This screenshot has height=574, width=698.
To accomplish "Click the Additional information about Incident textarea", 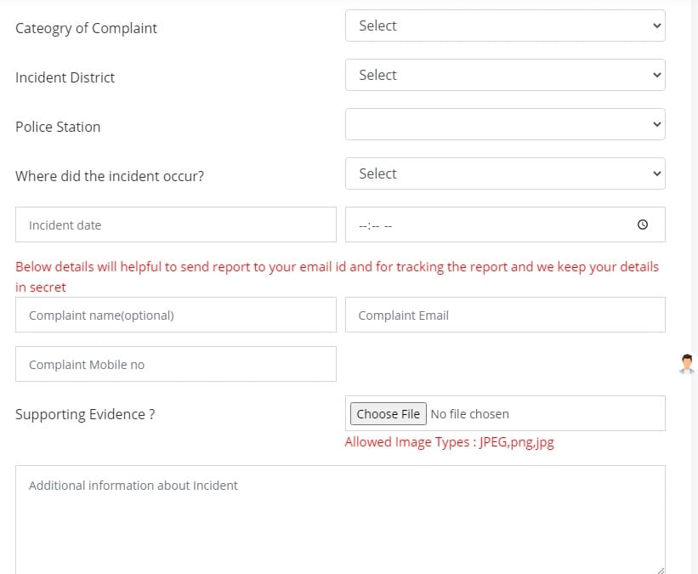I will tap(340, 519).
